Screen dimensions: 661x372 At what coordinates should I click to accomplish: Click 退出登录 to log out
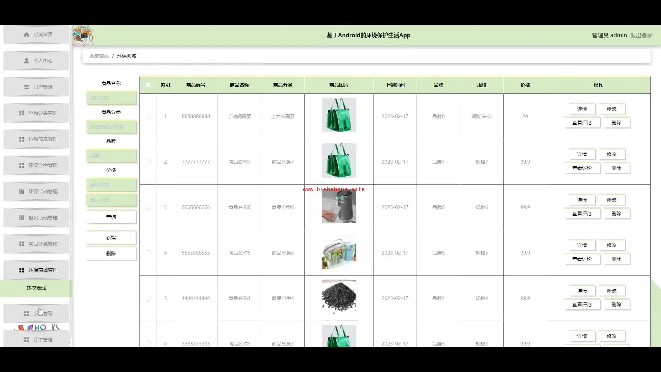pyautogui.click(x=641, y=35)
